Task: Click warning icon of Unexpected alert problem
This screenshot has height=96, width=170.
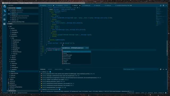Action: coord(41,87)
